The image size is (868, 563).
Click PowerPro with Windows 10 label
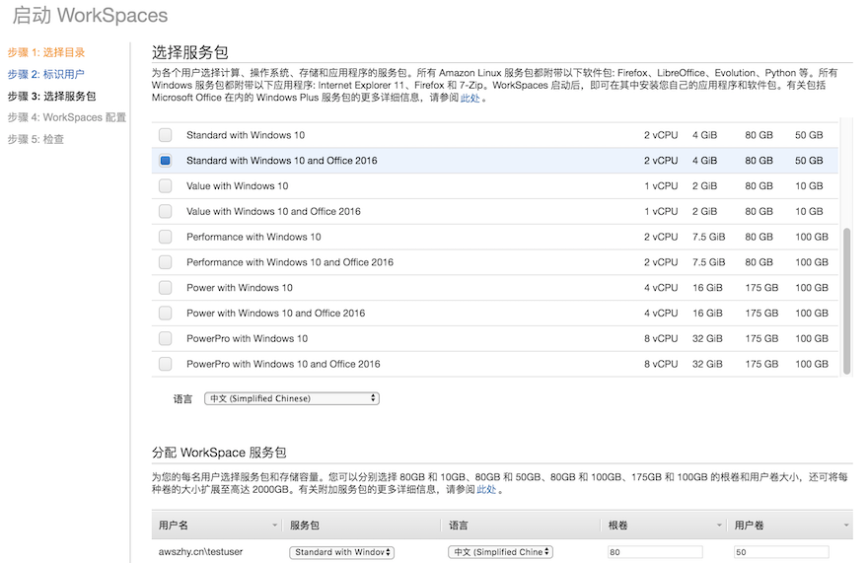pyautogui.click(x=247, y=339)
